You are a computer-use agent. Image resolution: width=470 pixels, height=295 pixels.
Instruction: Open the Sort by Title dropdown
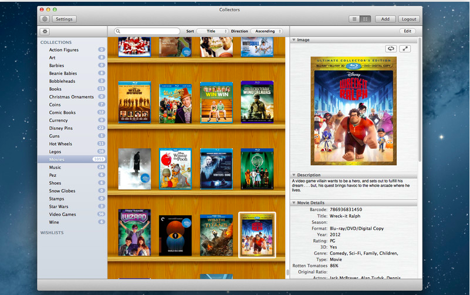[x=212, y=31]
